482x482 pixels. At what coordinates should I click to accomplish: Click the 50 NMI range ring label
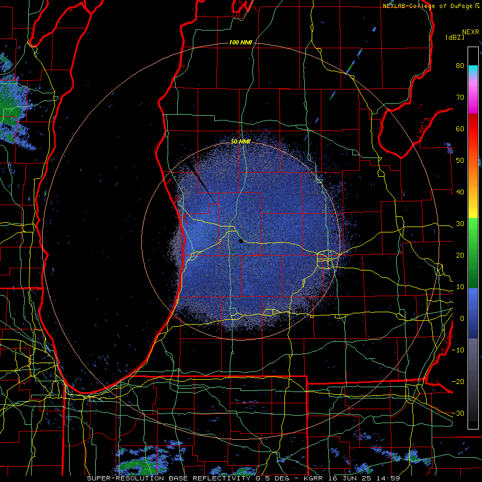click(x=240, y=142)
